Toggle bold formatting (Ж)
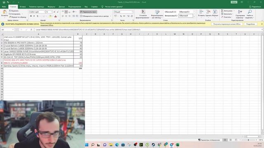The width and height of the screenshot is (264, 148). (31, 16)
